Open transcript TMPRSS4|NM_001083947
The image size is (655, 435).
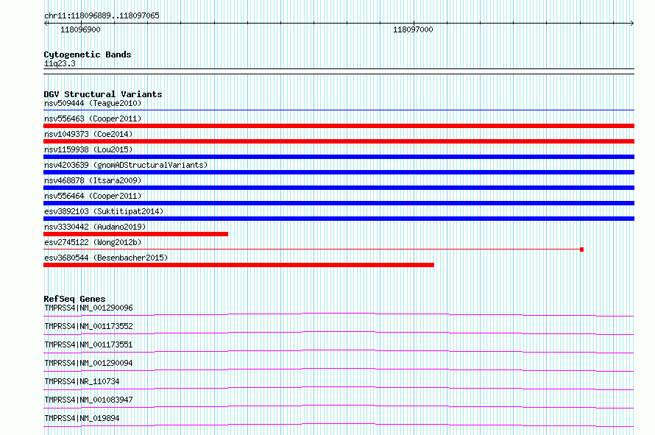(x=88, y=400)
